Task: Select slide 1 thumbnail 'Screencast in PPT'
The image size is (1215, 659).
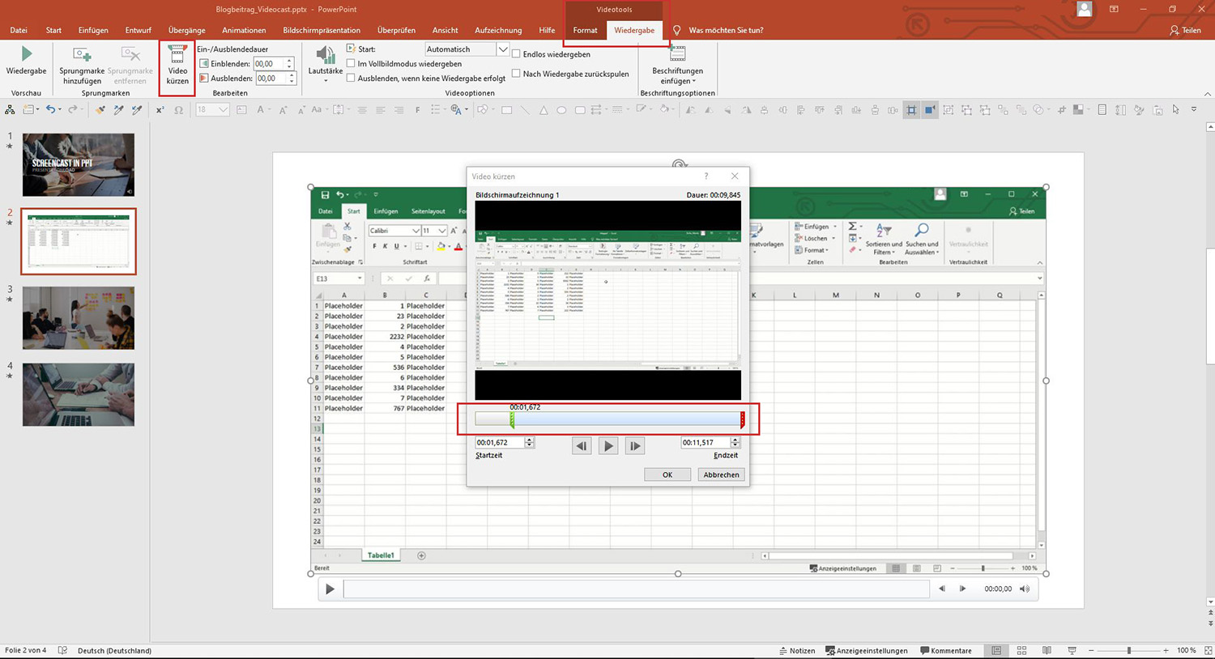Action: pos(79,165)
